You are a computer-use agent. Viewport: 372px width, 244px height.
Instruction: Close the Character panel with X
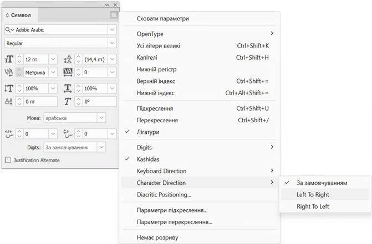(x=115, y=5)
